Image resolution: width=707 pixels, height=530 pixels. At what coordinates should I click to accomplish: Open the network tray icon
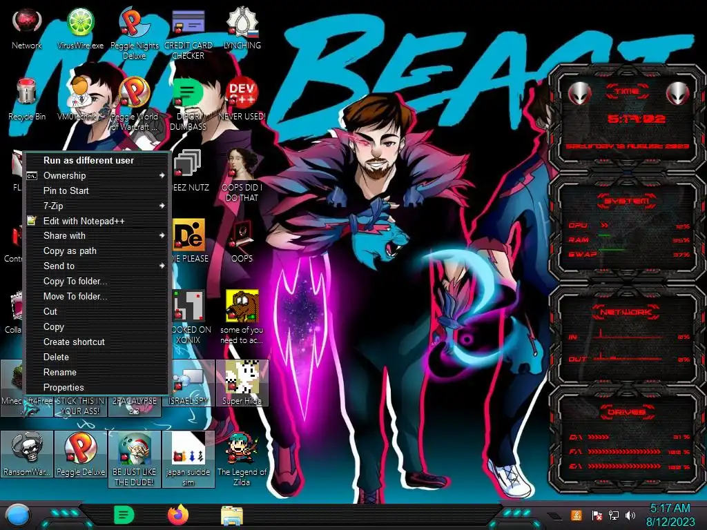(614, 515)
